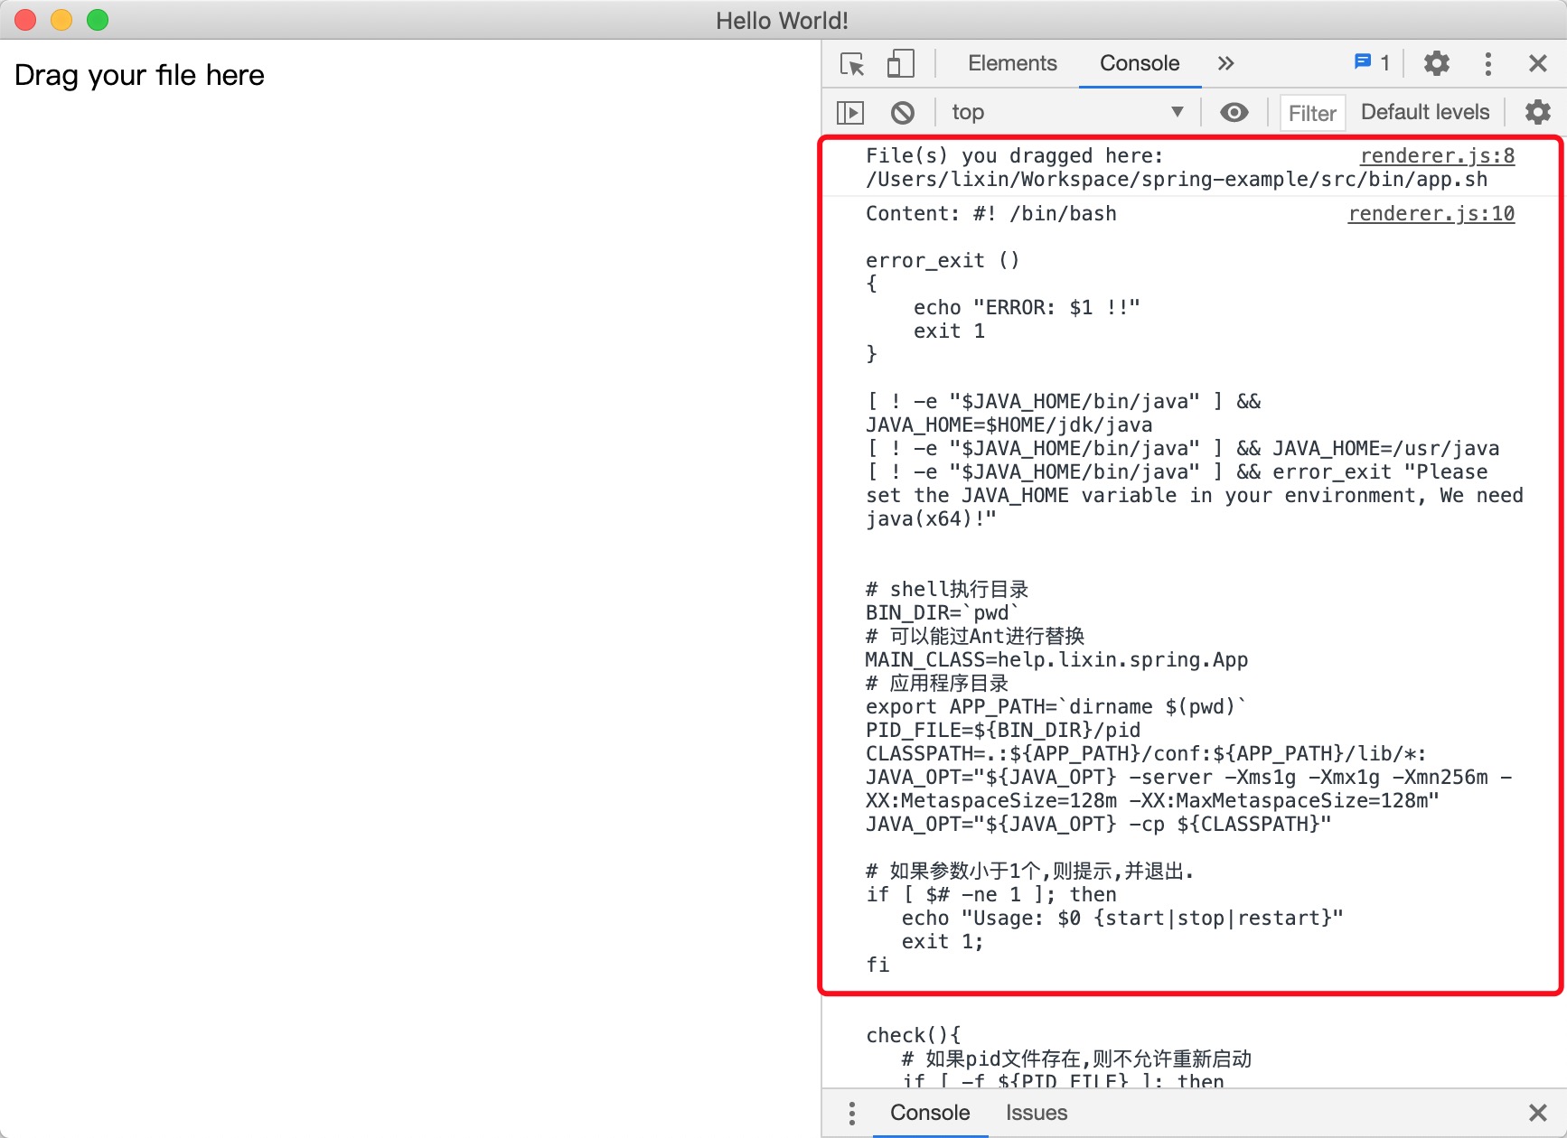1567x1138 pixels.
Task: Click the 'Content: #! /bin/bash' line
Action: (991, 213)
